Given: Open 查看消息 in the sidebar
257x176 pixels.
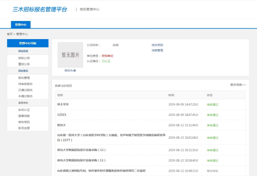Looking at the screenshot, I should coord(24,116).
